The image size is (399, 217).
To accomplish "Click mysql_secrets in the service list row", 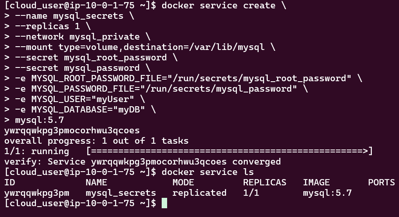I will point(121,193).
